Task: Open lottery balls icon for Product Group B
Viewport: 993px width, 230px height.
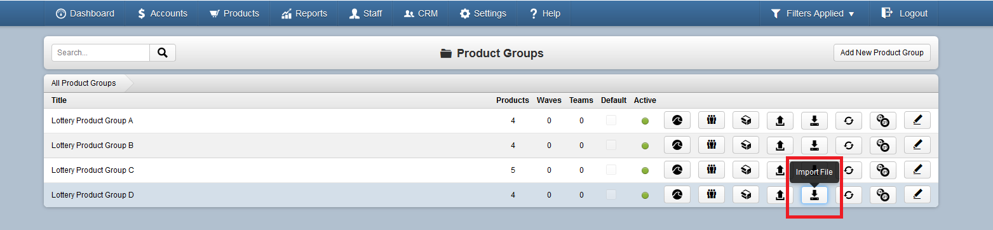Action: [883, 145]
